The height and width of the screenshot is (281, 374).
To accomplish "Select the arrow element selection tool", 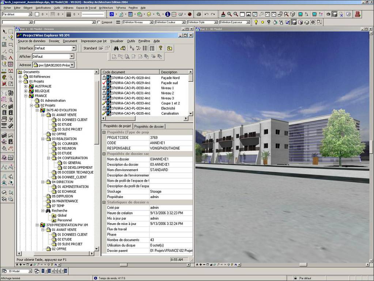I will click(4, 31).
